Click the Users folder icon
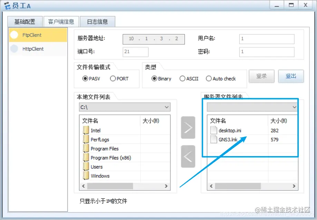This screenshot has width=317, height=220. (x=86, y=167)
